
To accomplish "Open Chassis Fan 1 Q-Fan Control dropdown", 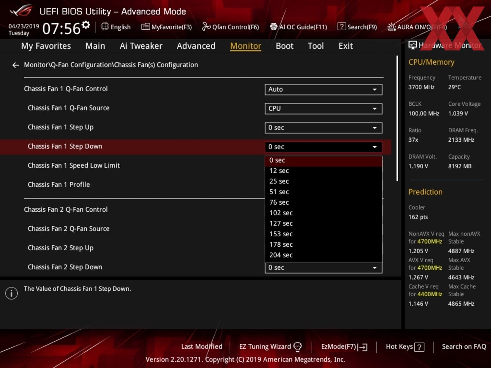I will point(323,89).
